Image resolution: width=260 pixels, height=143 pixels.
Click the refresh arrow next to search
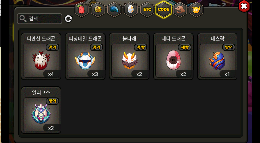tap(68, 19)
